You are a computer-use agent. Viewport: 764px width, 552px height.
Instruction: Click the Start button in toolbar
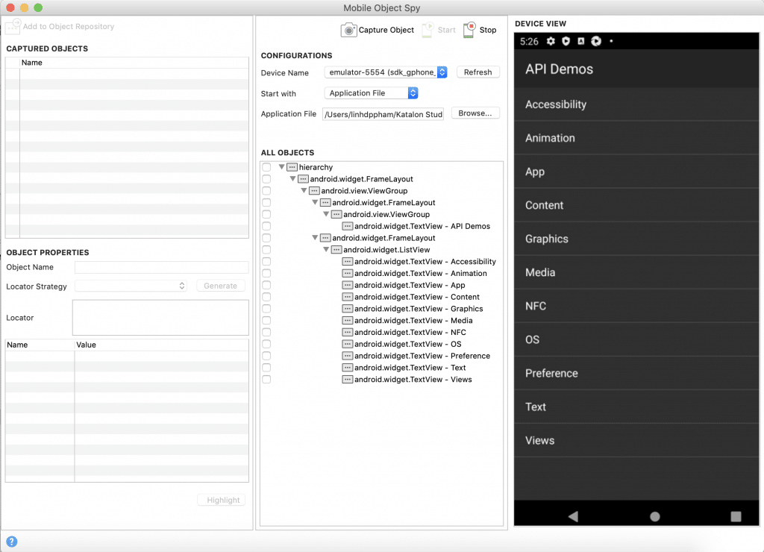[439, 30]
